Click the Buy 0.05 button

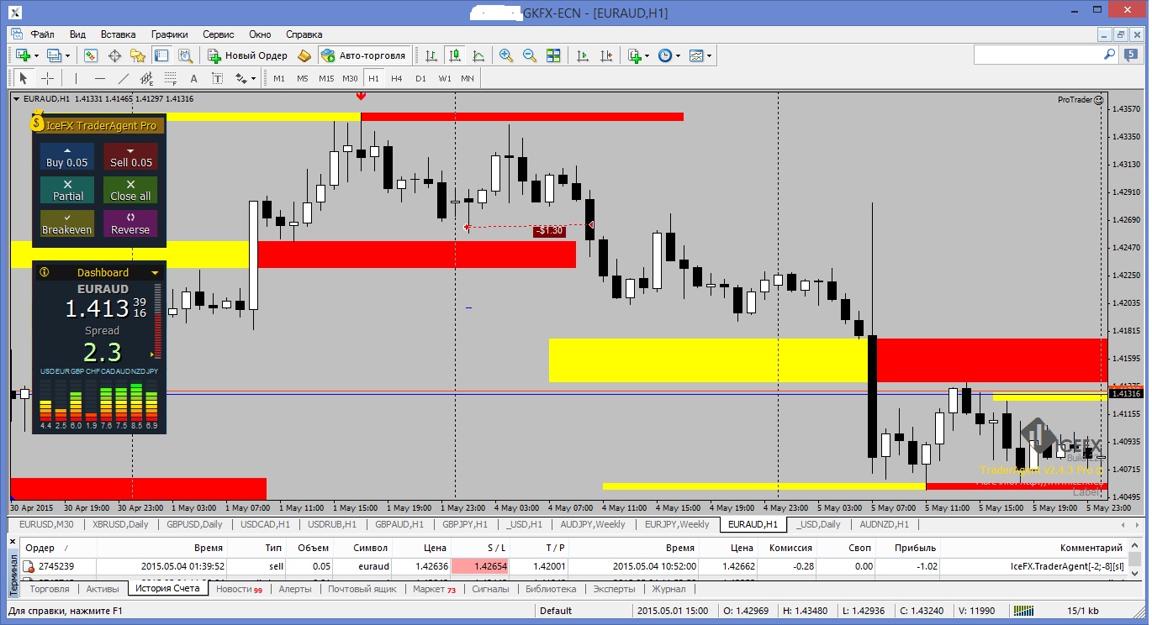point(67,157)
